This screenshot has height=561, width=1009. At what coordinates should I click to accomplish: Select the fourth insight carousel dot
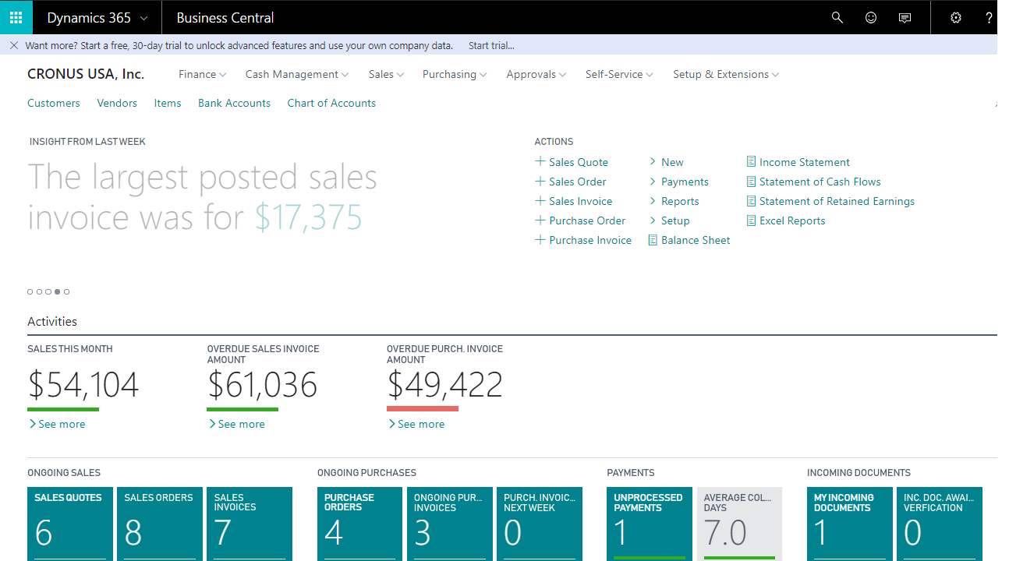pyautogui.click(x=58, y=291)
